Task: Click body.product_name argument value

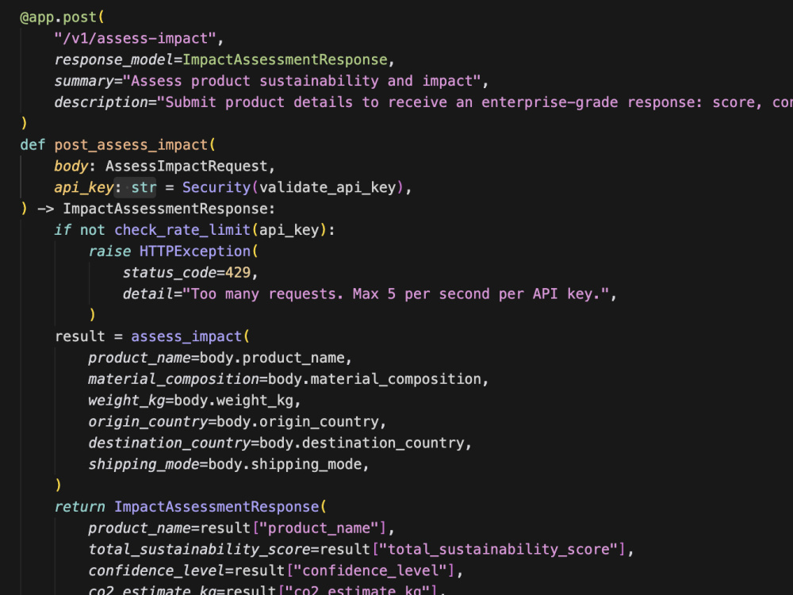Action: coord(272,357)
